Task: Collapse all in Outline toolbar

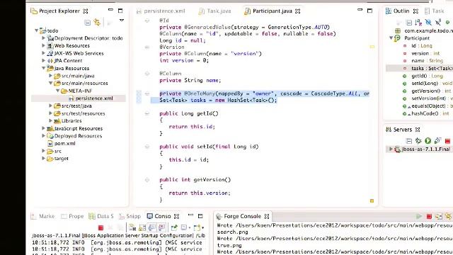Action: click(x=409, y=22)
